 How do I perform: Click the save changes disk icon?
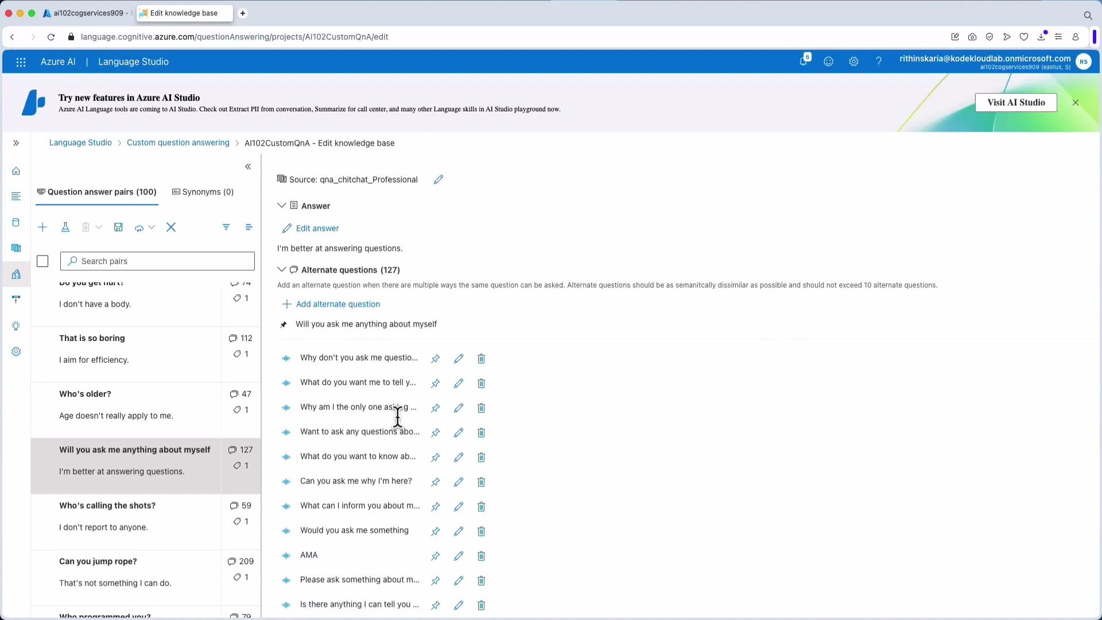click(x=118, y=227)
